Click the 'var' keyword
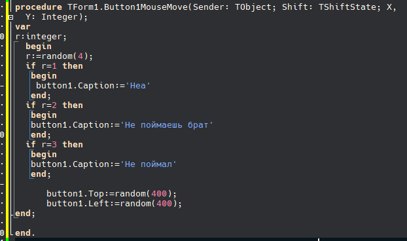This screenshot has height=241, width=407. (x=23, y=27)
